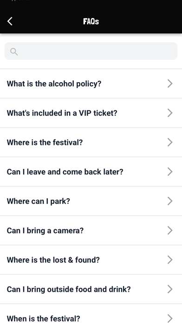Open "What is the alcohol policy?" question
The width and height of the screenshot is (182, 323).
91,84
